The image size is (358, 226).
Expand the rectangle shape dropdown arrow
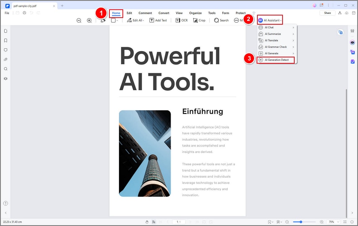(117, 20)
